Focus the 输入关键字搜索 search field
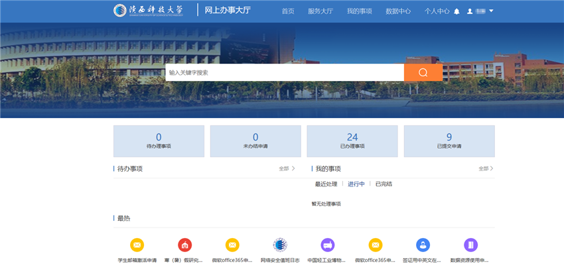 click(284, 72)
